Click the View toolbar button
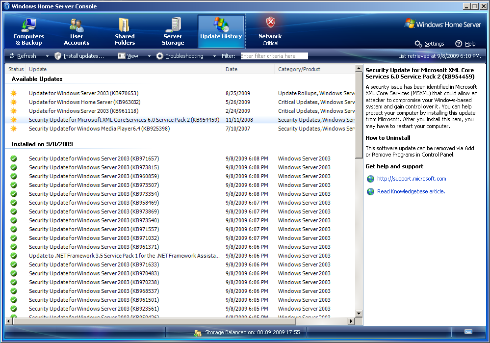Viewport: 490px width, 343px height. tap(128, 56)
